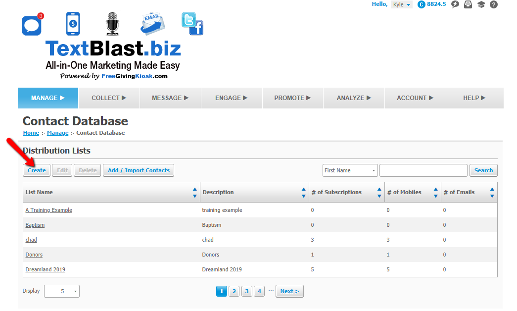Click the credits coin icon by 8824.5
517x311 pixels.
point(421,4)
